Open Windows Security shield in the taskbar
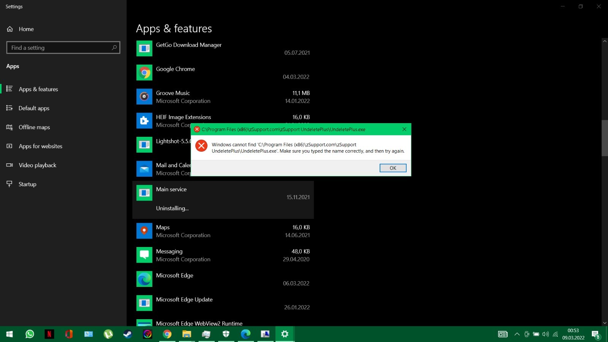The image size is (608, 342). point(226,334)
